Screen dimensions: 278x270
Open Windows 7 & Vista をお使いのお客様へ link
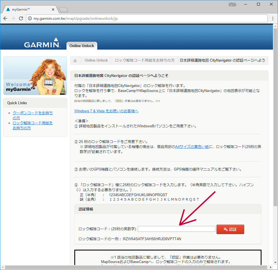(x=106, y=111)
